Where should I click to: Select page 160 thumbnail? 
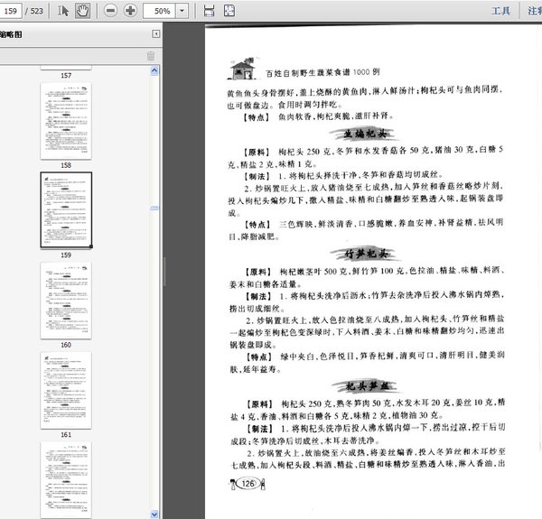[x=66, y=301]
